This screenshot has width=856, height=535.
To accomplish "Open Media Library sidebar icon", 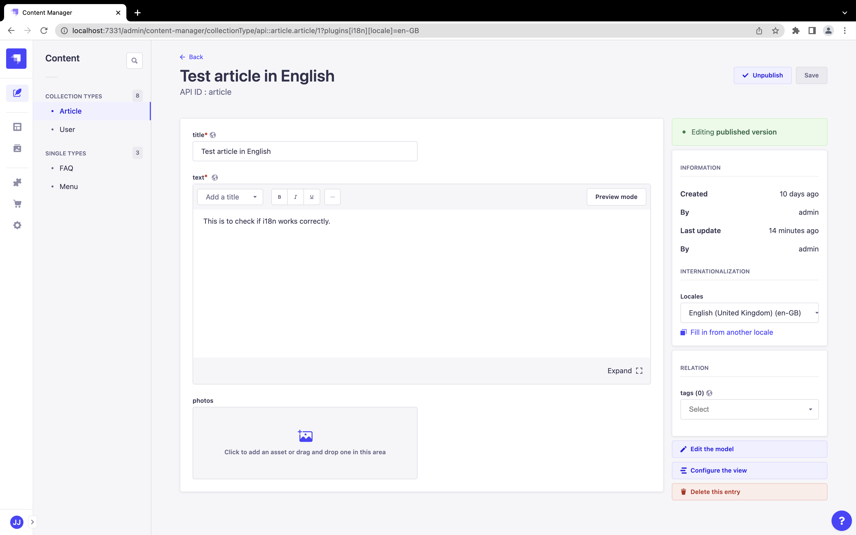I will (x=17, y=148).
